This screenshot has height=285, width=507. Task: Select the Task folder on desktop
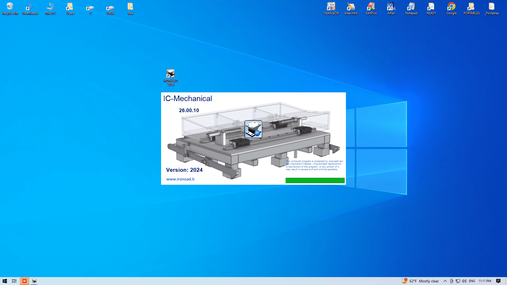pyautogui.click(x=130, y=8)
